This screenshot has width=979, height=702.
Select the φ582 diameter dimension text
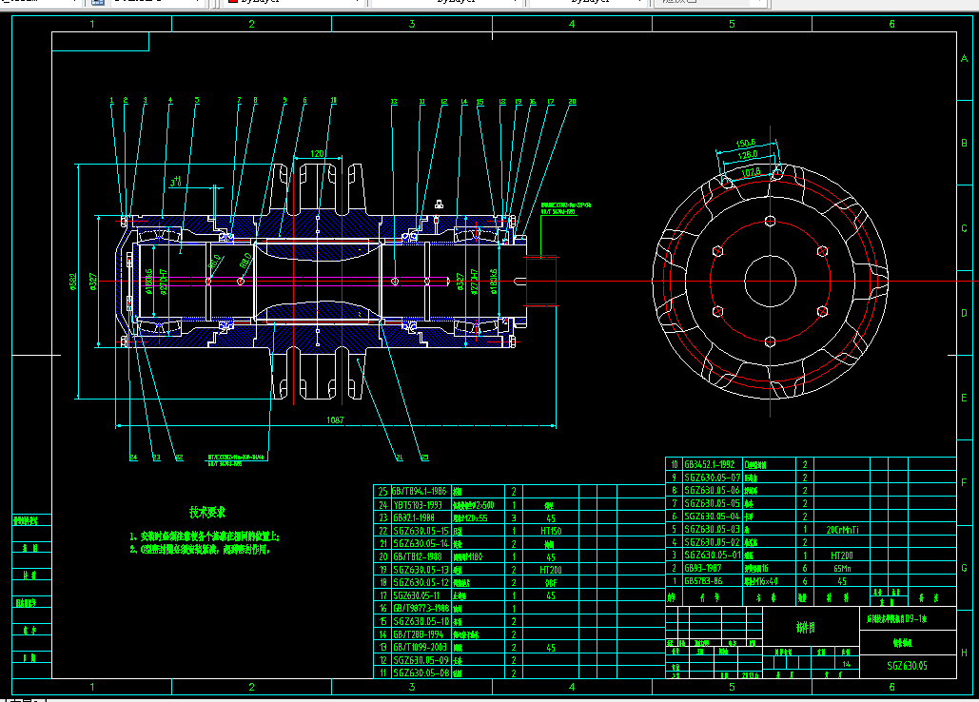pos(73,282)
